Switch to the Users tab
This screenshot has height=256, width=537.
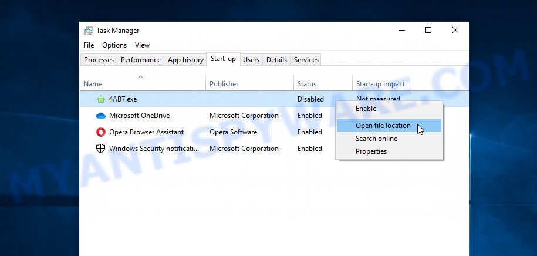click(251, 60)
